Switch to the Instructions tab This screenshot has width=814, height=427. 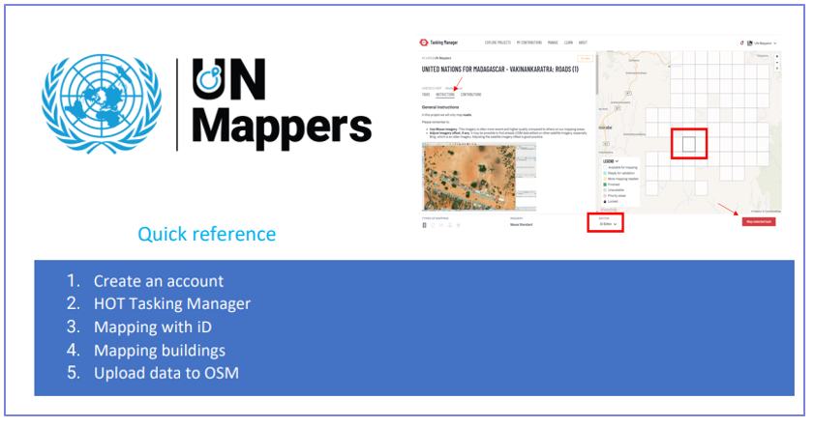tap(445, 95)
